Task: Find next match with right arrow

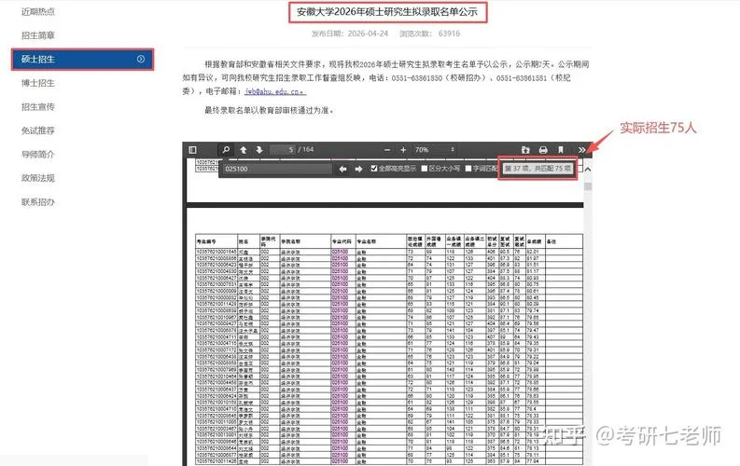Action: pos(358,169)
